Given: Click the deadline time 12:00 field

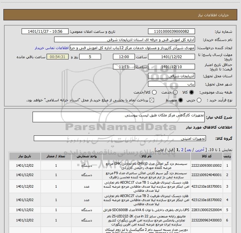Looking at the screenshot, I should [124, 57].
